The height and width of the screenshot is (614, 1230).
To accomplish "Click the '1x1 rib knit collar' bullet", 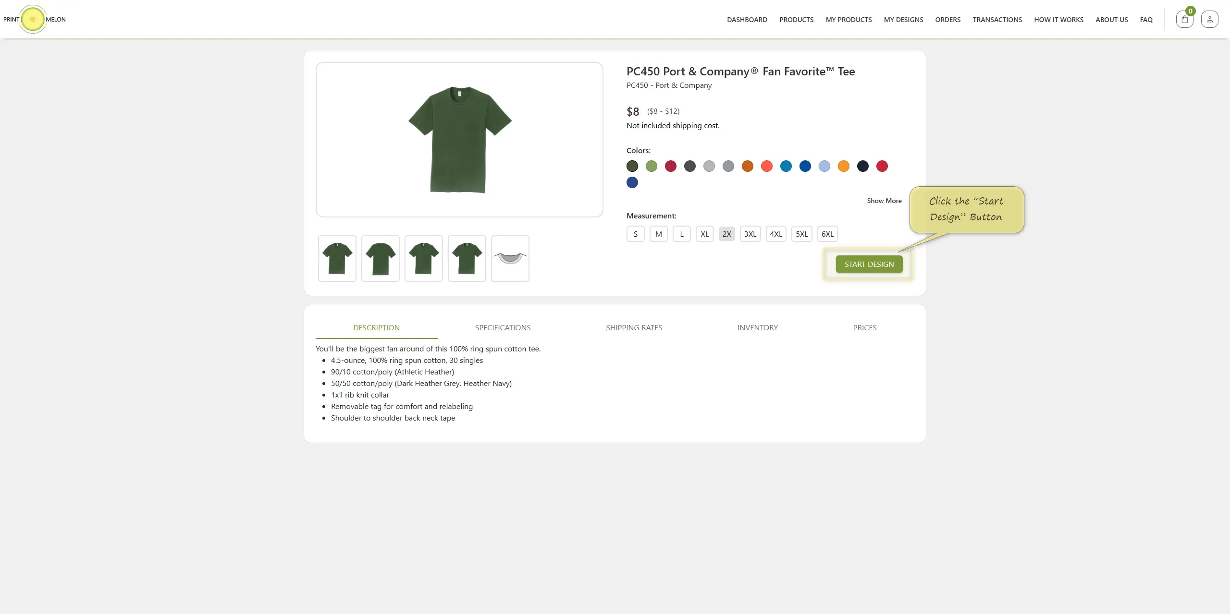I will pos(360,395).
